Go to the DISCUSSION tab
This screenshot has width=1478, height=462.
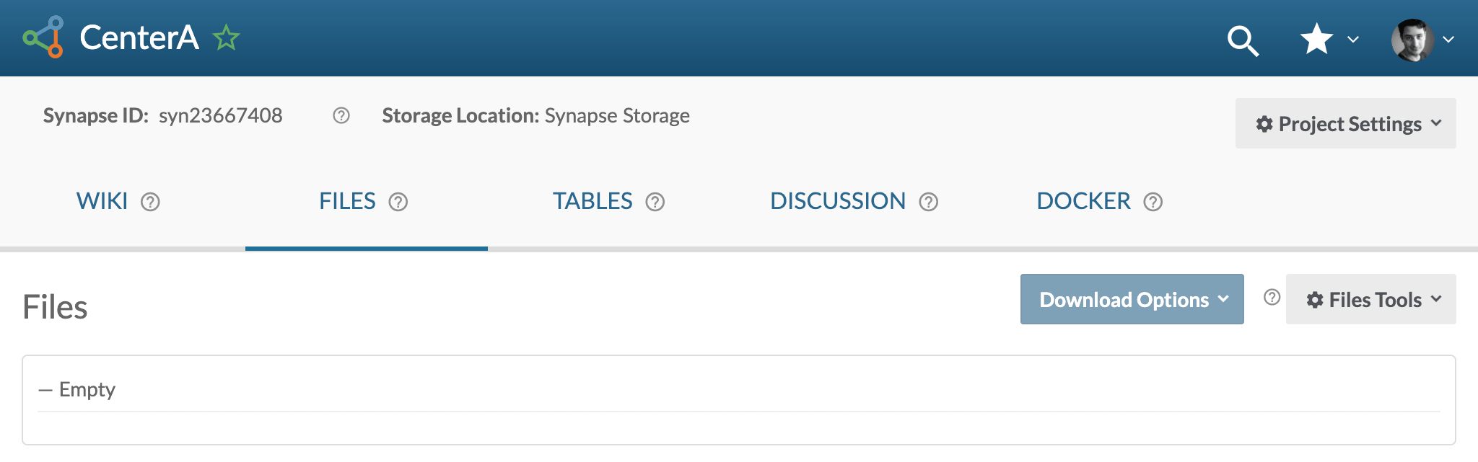838,201
